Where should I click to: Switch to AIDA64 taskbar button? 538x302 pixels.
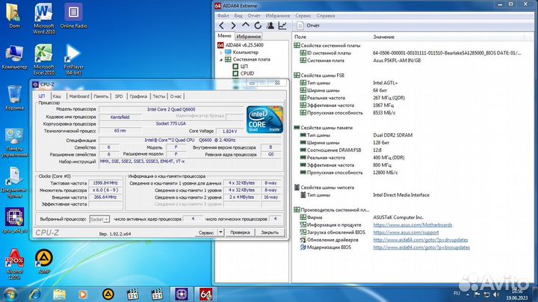(205, 294)
